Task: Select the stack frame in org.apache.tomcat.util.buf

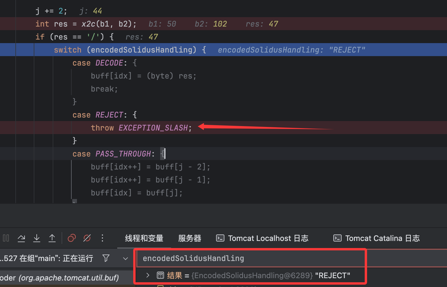Action: pyautogui.click(x=59, y=278)
